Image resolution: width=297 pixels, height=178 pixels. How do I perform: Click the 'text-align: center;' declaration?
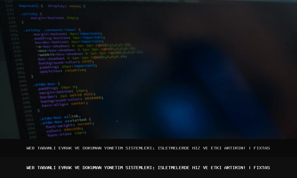(x=65, y=104)
